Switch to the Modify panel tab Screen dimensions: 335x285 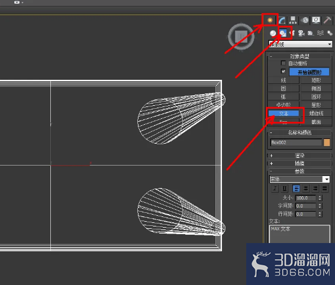coord(282,21)
